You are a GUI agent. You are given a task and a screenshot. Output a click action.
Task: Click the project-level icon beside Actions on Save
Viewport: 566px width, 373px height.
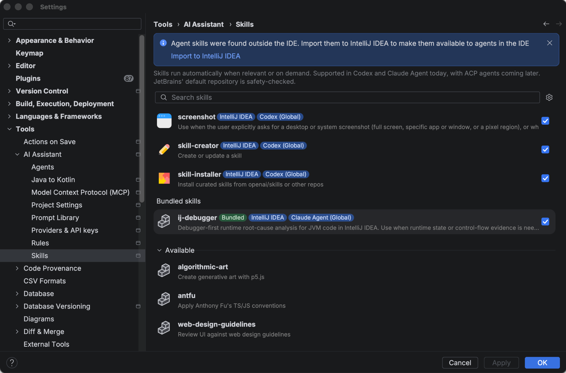click(138, 142)
